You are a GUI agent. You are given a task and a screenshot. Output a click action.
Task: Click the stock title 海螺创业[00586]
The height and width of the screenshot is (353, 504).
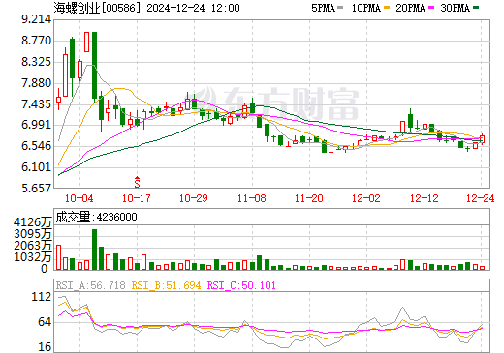pyautogui.click(x=98, y=8)
